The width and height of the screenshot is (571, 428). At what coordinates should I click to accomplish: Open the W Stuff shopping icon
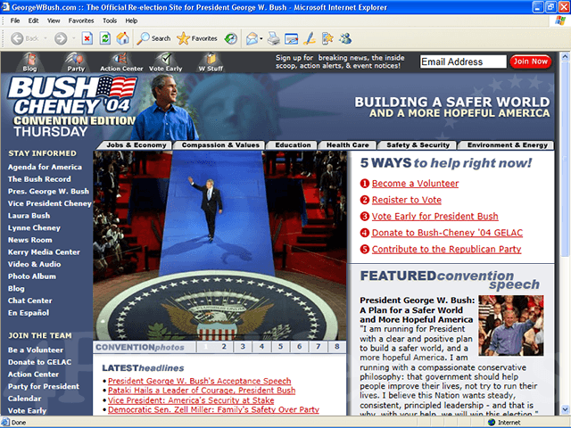(x=211, y=62)
